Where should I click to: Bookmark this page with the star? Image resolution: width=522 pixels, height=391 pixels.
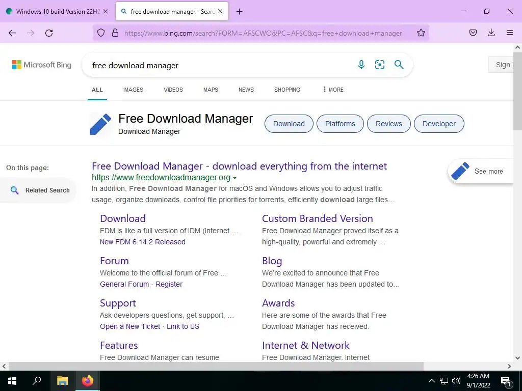(421, 33)
